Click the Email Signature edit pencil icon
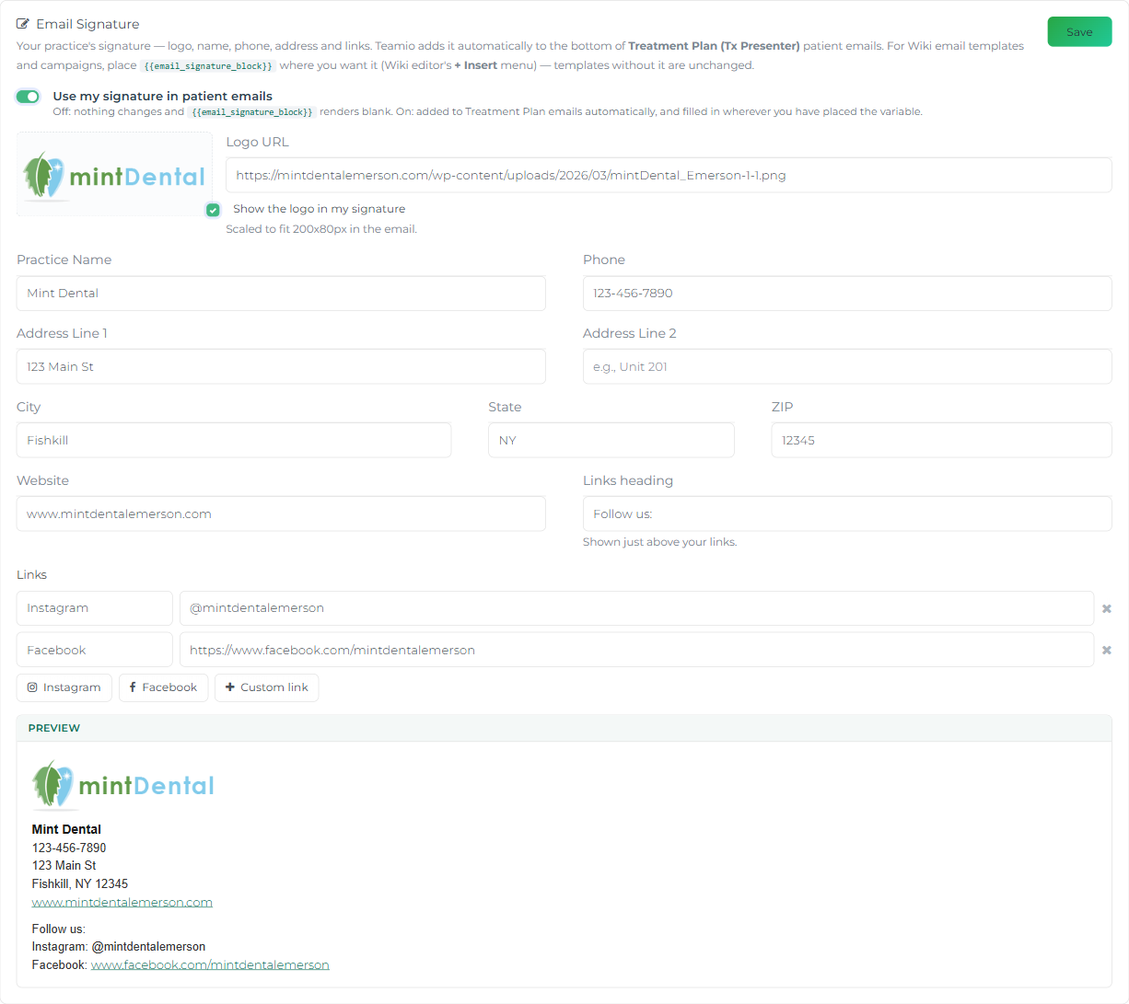 (23, 24)
